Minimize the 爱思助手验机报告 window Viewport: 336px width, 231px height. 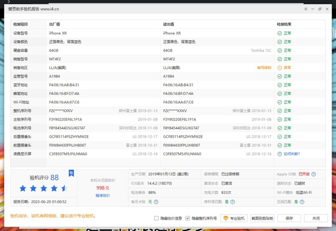(313, 9)
